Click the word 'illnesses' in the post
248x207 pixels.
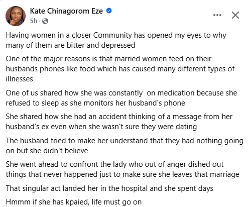tap(19, 79)
